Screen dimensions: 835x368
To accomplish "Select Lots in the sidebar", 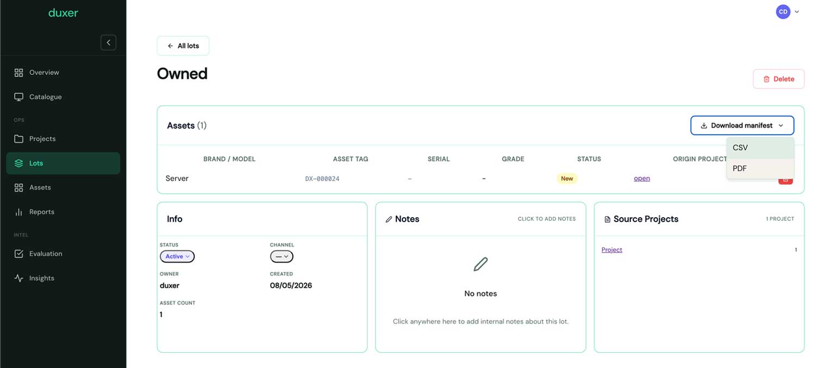I will coord(63,163).
